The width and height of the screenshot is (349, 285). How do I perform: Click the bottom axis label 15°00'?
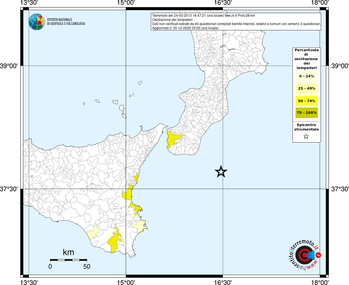tap(126, 282)
